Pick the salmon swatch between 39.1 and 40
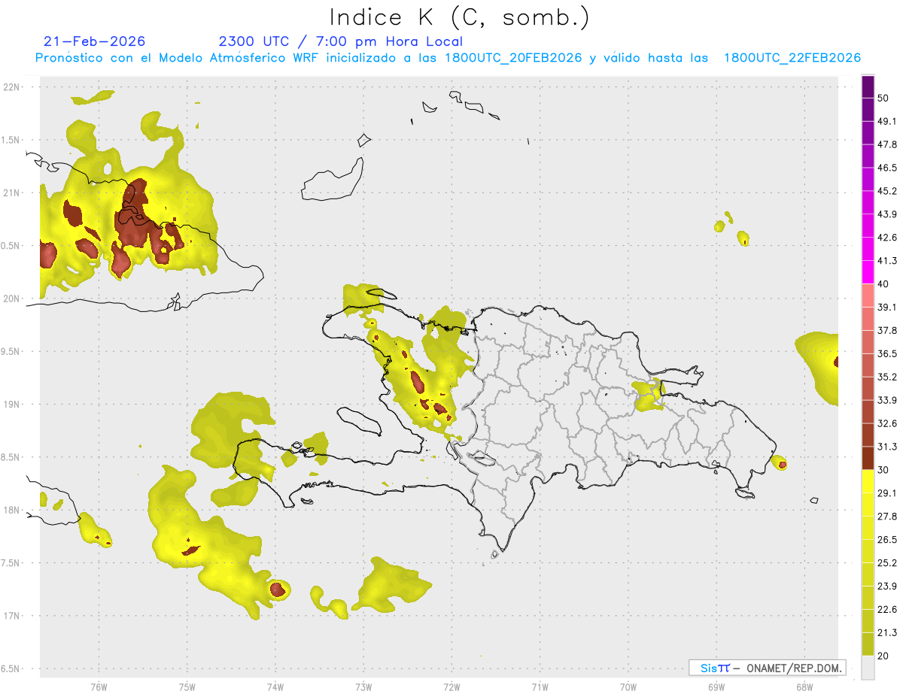903x697 pixels. (868, 295)
